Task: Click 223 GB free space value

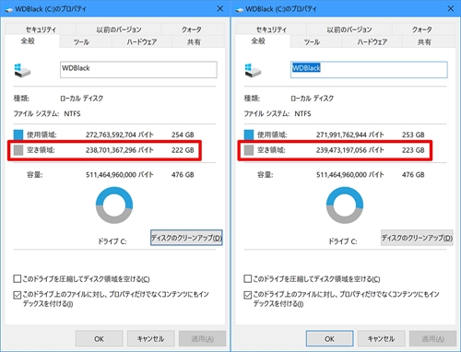Action: pos(413,150)
